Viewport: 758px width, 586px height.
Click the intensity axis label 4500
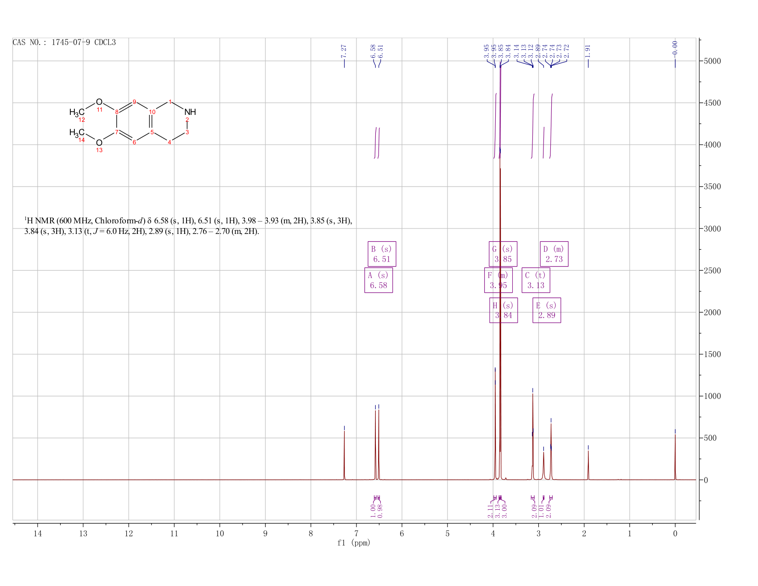coord(712,103)
